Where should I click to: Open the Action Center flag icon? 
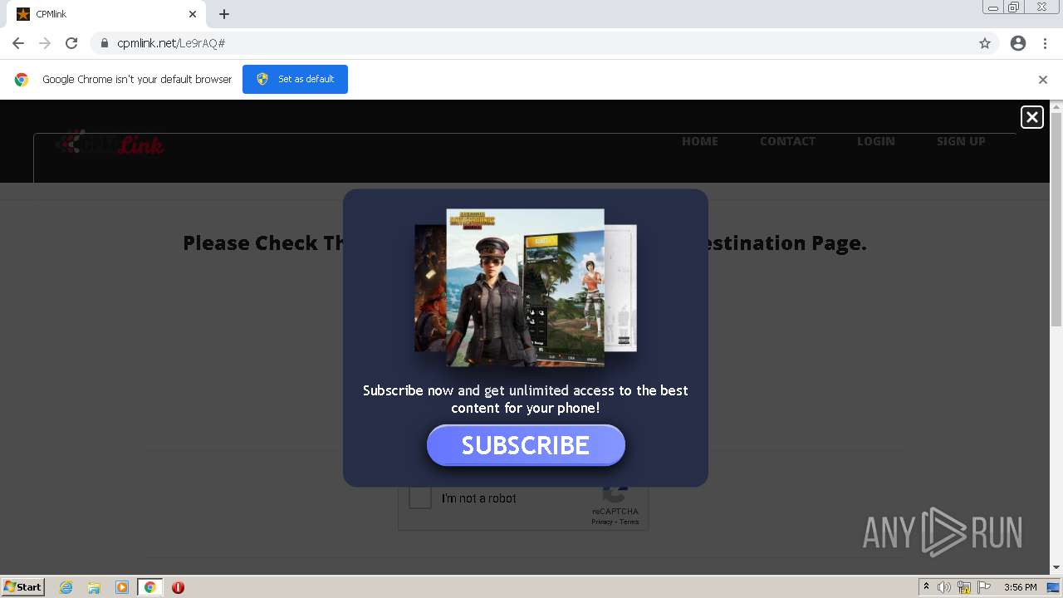coord(984,587)
